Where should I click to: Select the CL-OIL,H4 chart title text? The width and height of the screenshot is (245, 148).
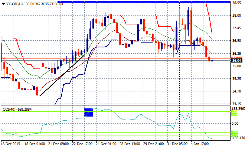click(15, 4)
